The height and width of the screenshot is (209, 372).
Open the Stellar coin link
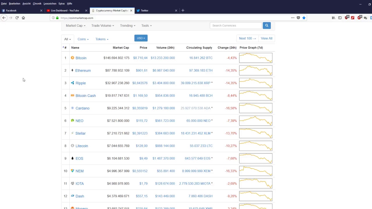tap(81, 133)
